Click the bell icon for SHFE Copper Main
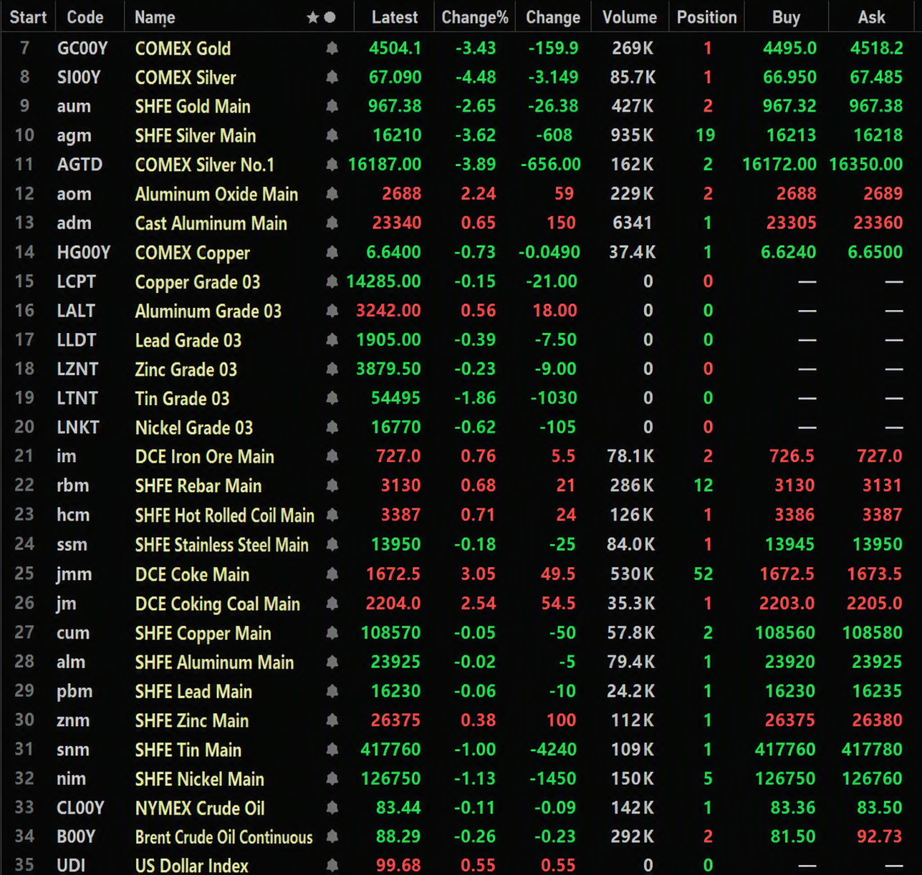The width and height of the screenshot is (922, 875). point(332,633)
